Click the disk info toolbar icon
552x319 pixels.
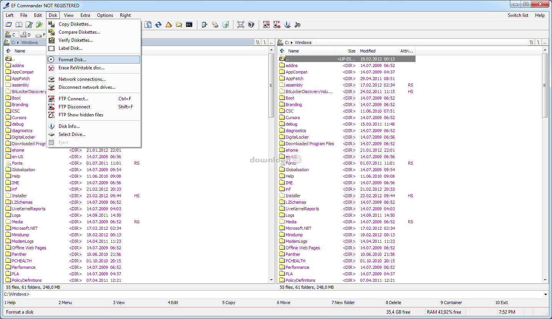click(287, 25)
